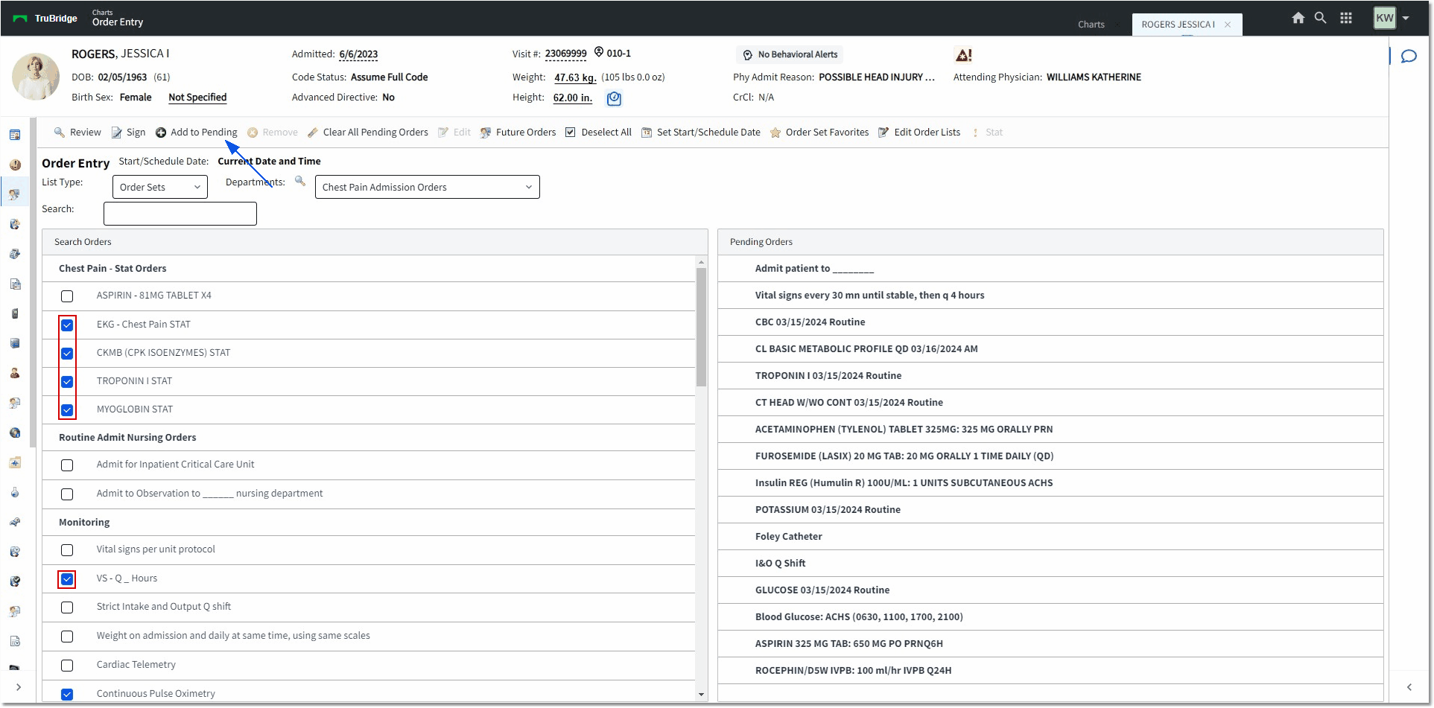Click the header search magnifier icon
This screenshot has width=1434, height=708.
(x=1320, y=18)
